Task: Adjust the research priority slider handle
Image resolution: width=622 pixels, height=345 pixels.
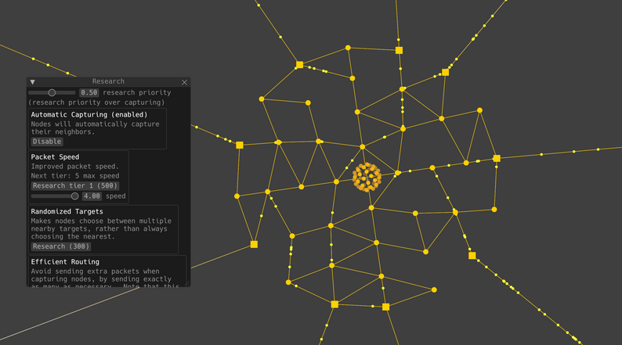Action: tap(52, 92)
